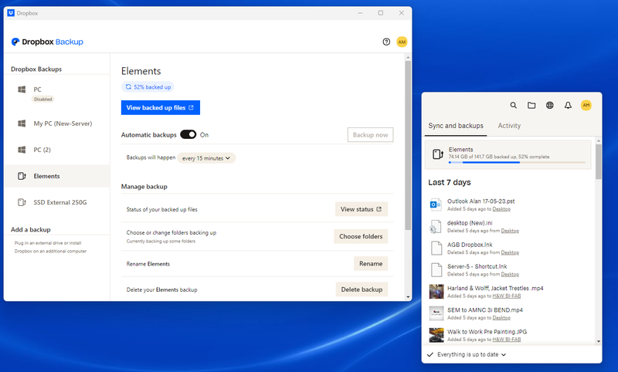This screenshot has width=618, height=372.
Task: Expand the backup frequency dropdown
Action: 206,157
